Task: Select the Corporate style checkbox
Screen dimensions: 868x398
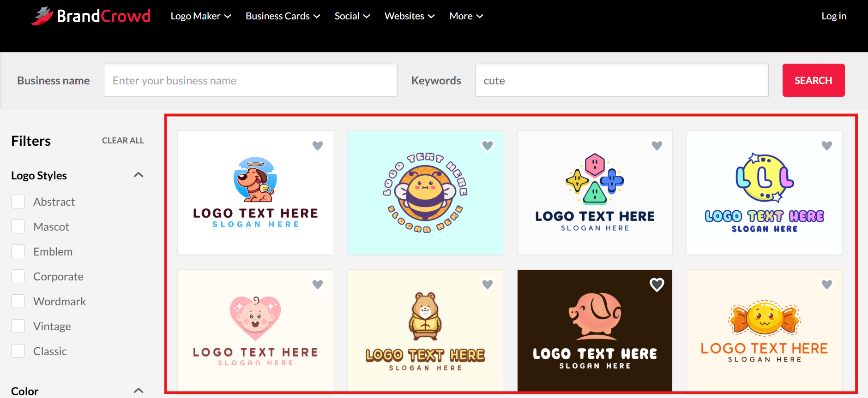Action: 18,276
